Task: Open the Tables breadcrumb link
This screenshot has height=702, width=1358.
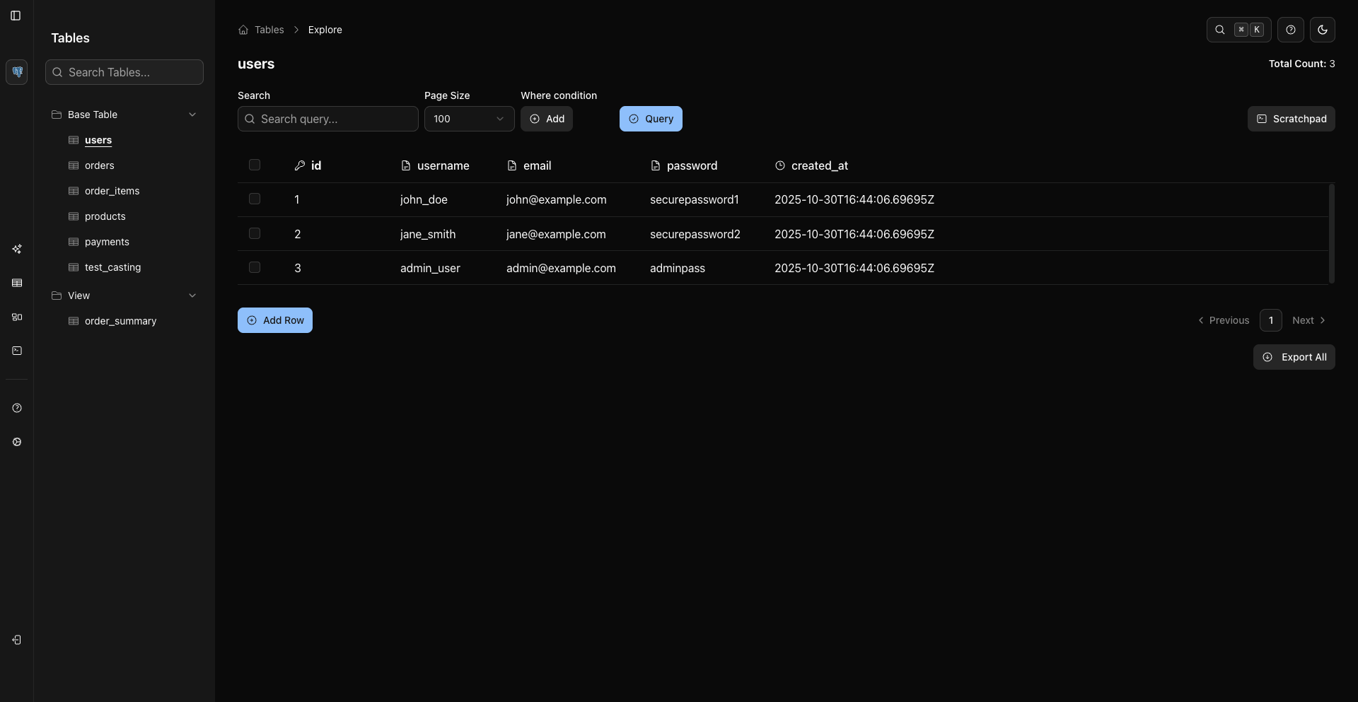Action: pos(269,30)
